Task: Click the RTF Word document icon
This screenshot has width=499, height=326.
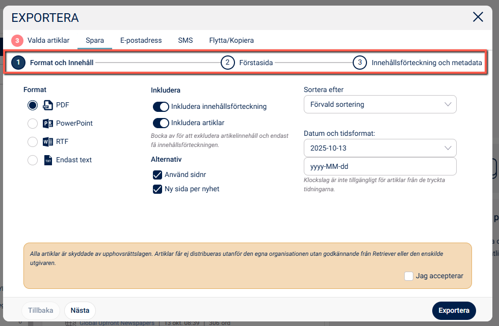Action: point(48,141)
